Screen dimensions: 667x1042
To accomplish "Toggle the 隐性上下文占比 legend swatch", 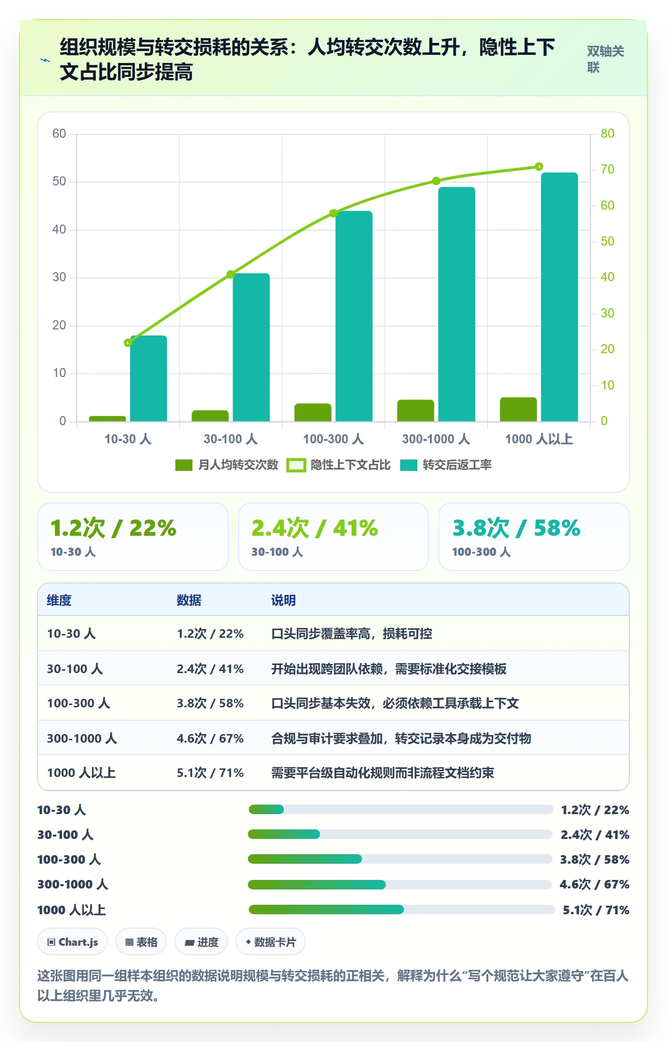I will (x=296, y=465).
